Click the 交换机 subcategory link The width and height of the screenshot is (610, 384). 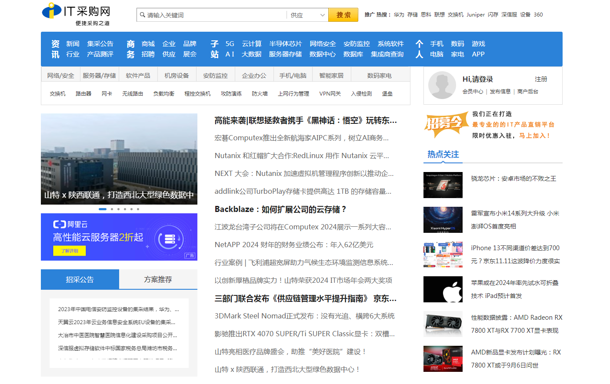[x=57, y=93]
